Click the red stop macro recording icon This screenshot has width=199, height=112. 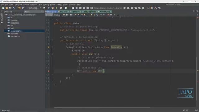pos(108,15)
